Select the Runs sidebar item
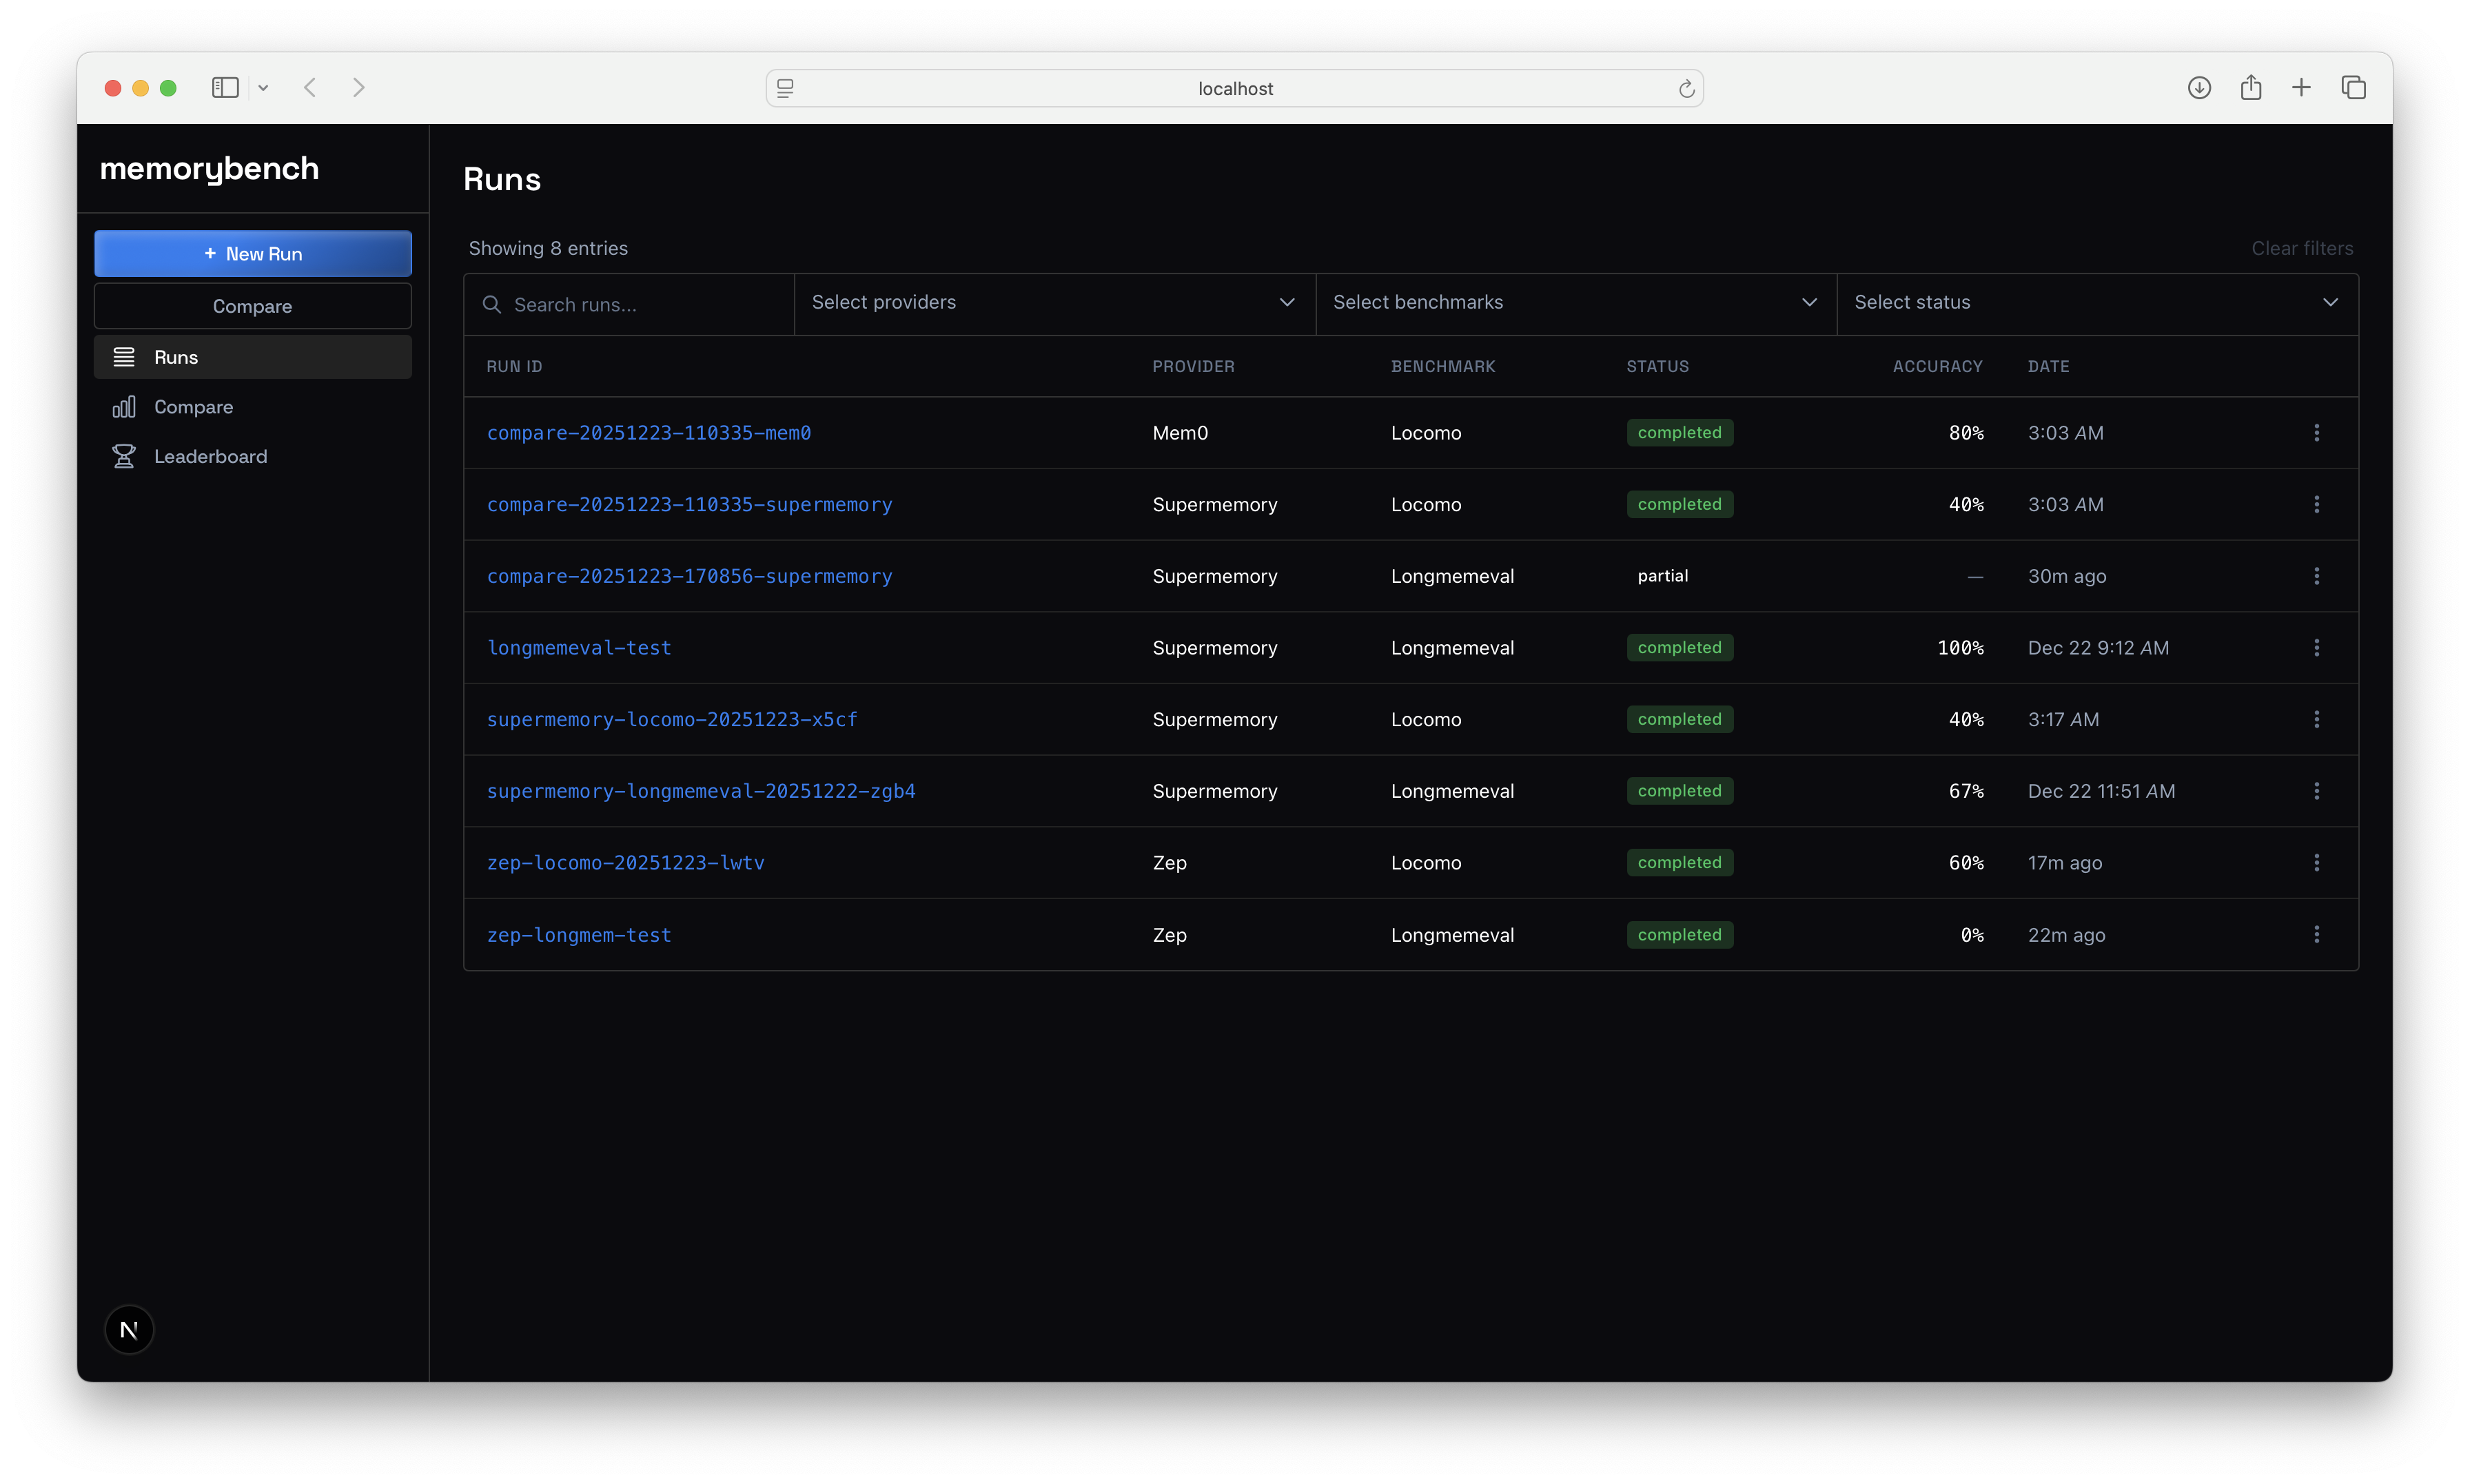2470x1484 pixels. [176, 357]
